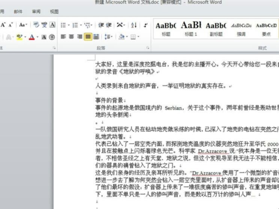Click second Dr.Azzacove before 使用了
Viewport: 279px width, 209px height.
pyautogui.click(x=207, y=173)
